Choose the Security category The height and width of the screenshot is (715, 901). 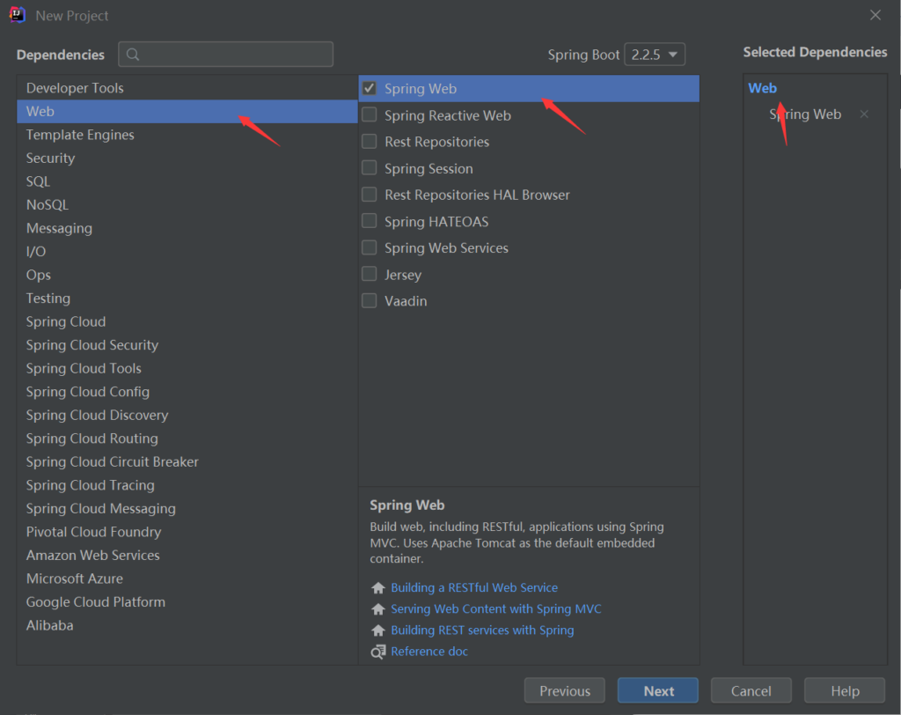[187, 158]
